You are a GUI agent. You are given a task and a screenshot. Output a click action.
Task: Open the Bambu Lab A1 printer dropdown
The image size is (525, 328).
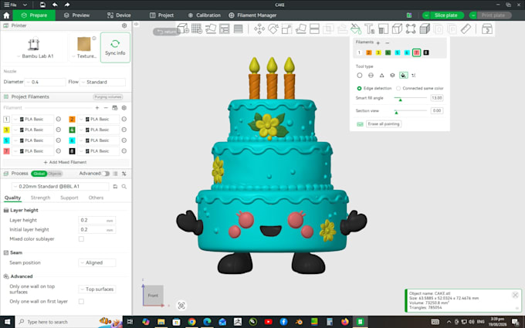[36, 56]
